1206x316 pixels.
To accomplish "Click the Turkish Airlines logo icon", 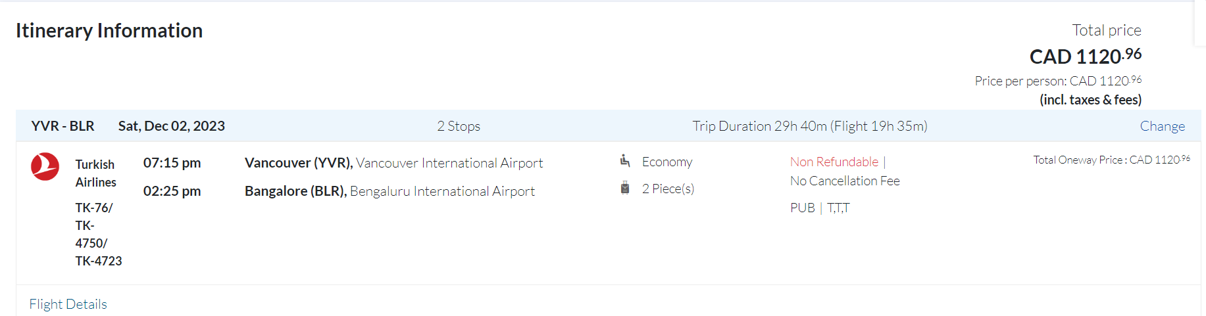I will pos(45,167).
